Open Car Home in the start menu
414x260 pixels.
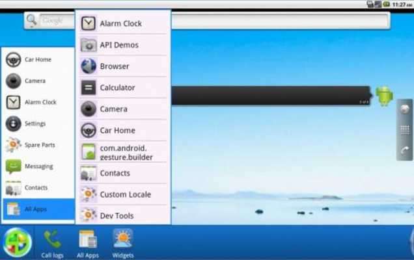click(38, 60)
